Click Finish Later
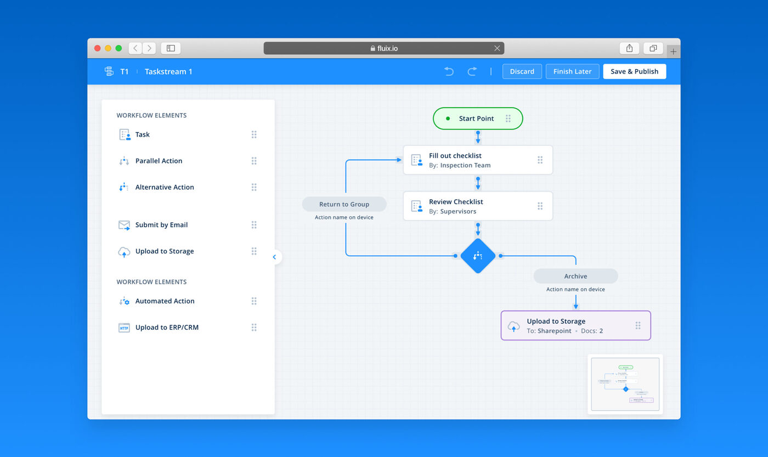The height and width of the screenshot is (457, 768). (x=572, y=71)
